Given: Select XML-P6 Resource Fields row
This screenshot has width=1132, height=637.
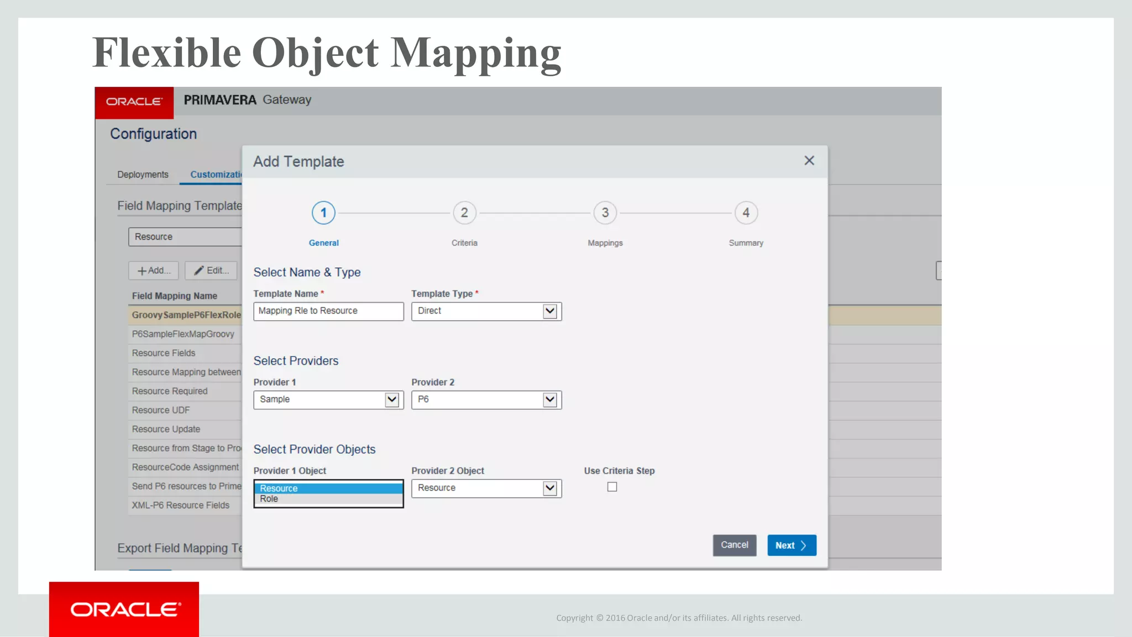Looking at the screenshot, I should 186,505.
